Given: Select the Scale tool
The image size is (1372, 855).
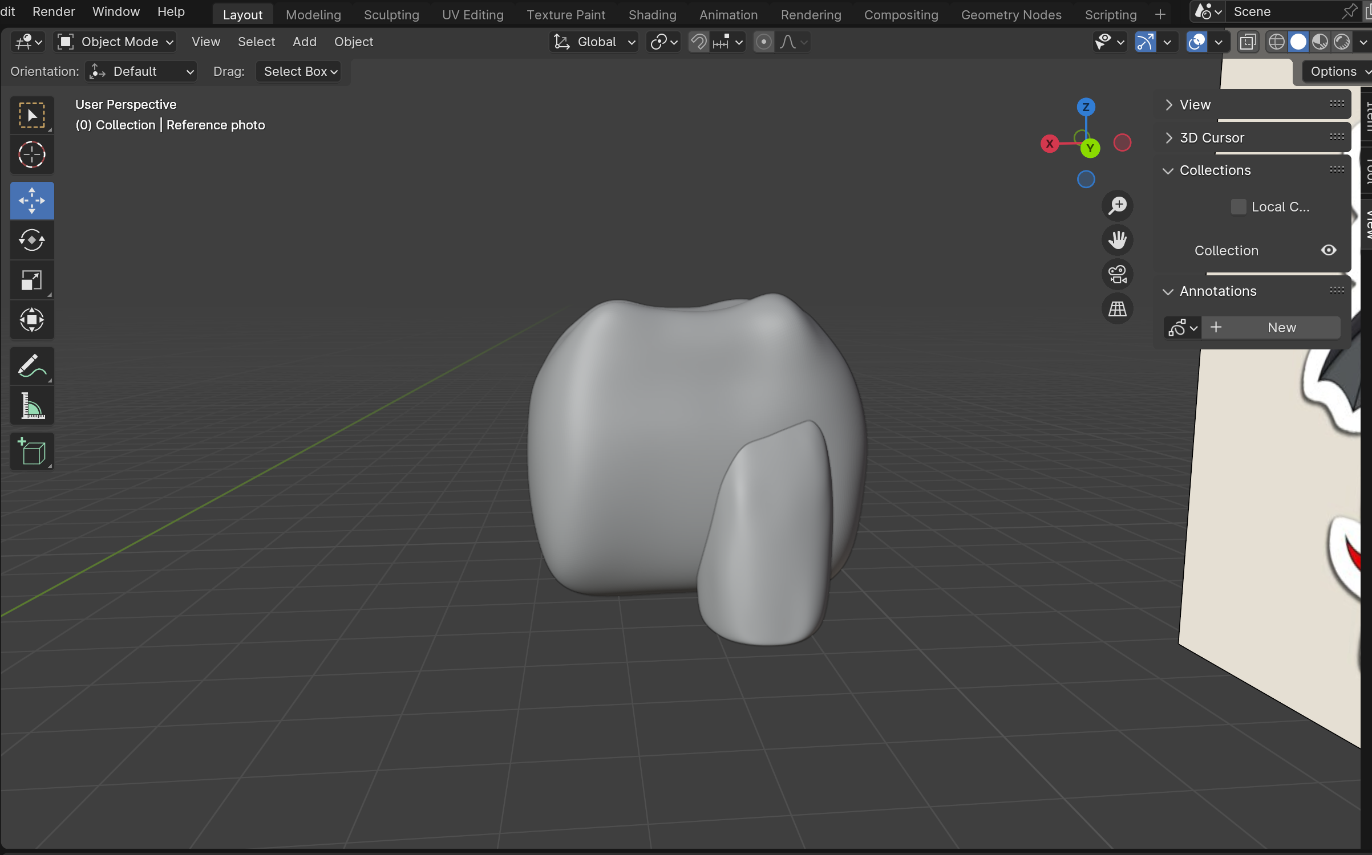Looking at the screenshot, I should coord(32,280).
